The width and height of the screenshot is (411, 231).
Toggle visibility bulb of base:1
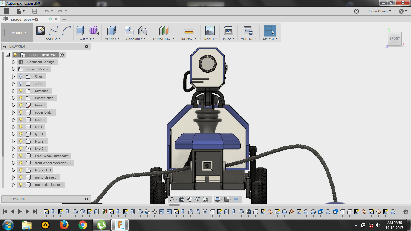[x=20, y=105]
